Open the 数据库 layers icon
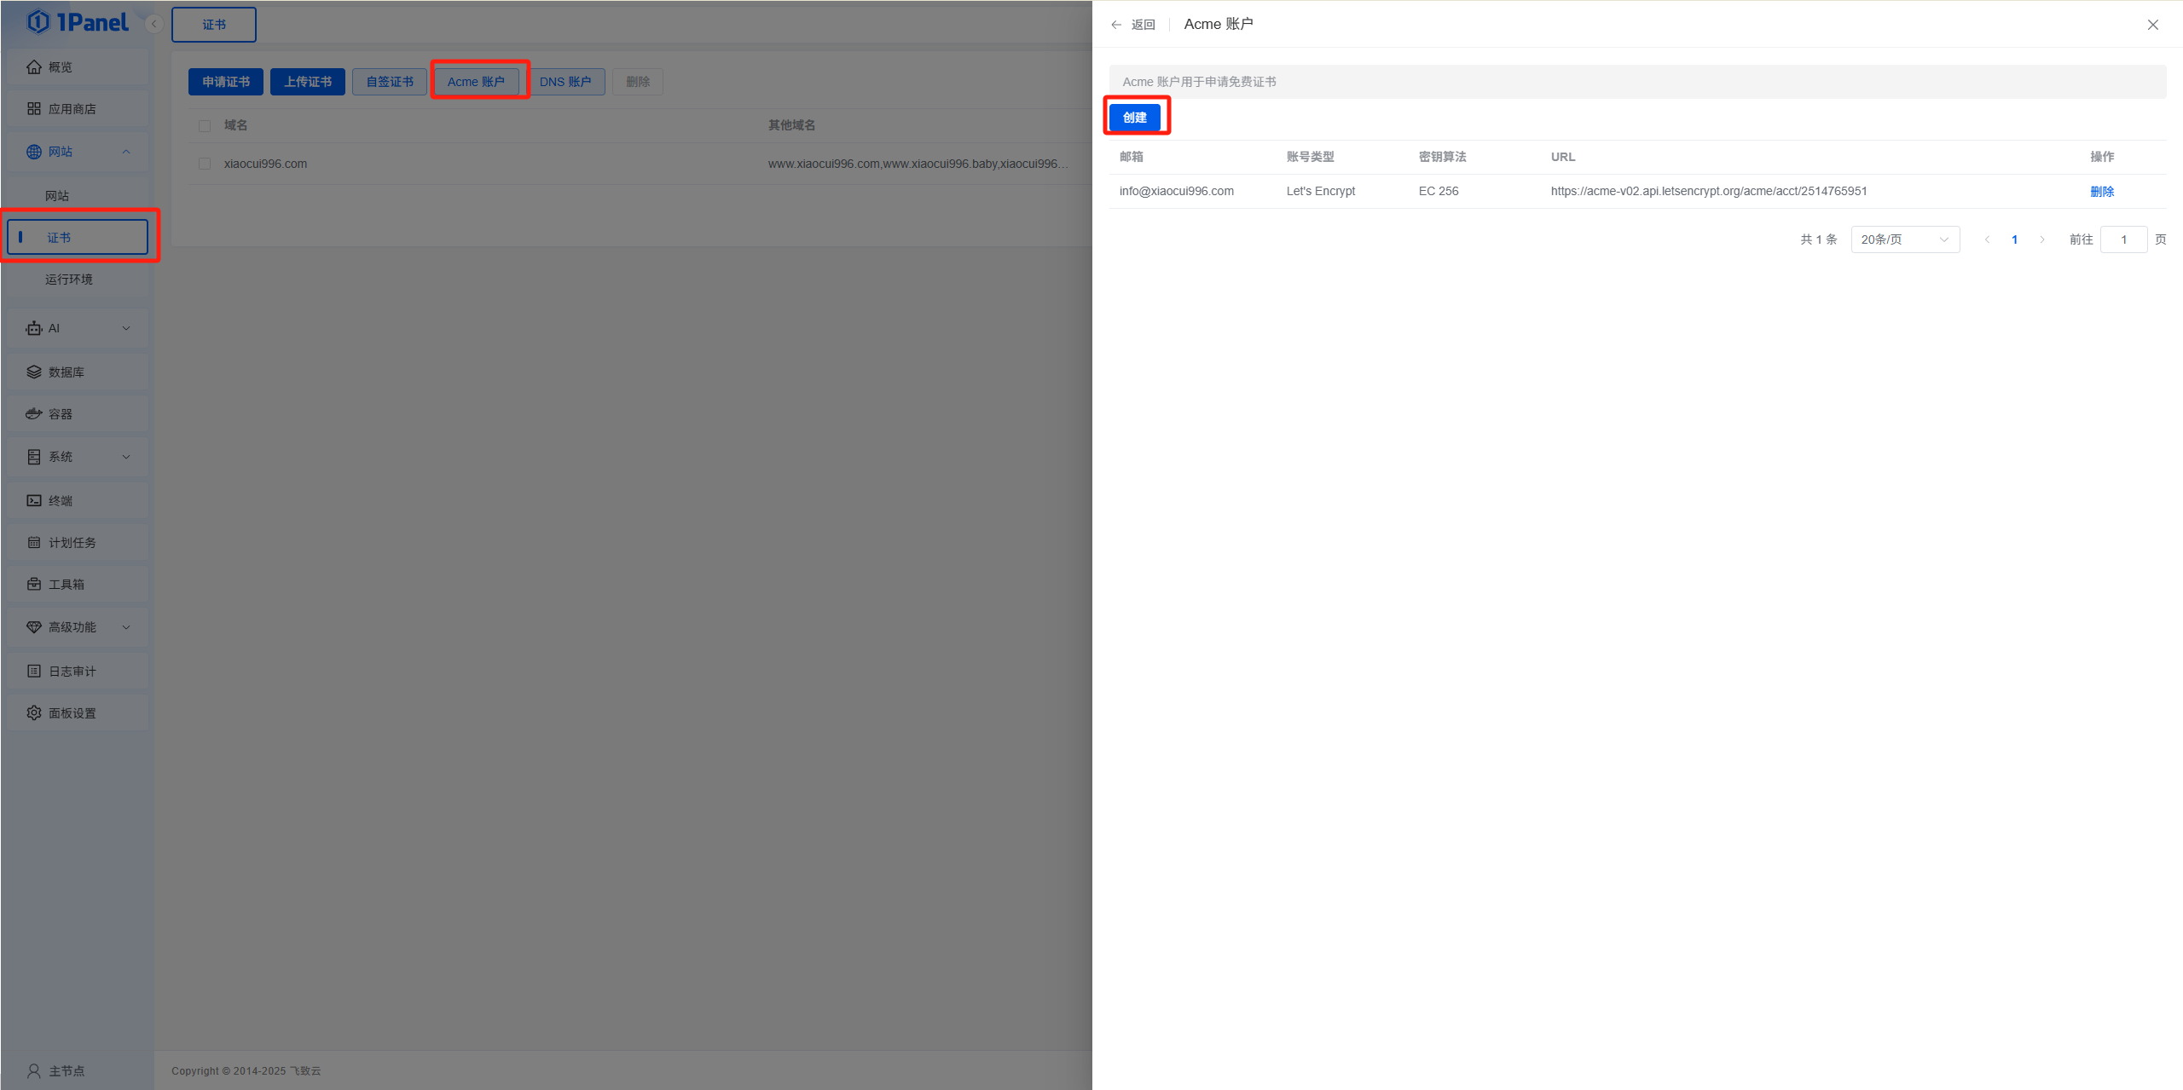Screen dimensions: 2183x1090 pyautogui.click(x=34, y=372)
